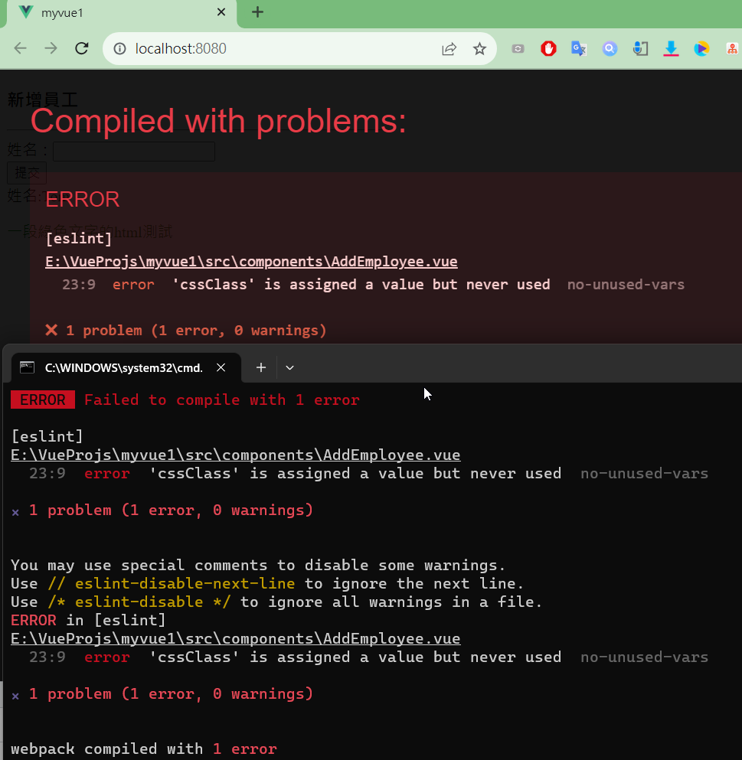Go back in browser history
This screenshot has width=742, height=760.
(x=21, y=48)
